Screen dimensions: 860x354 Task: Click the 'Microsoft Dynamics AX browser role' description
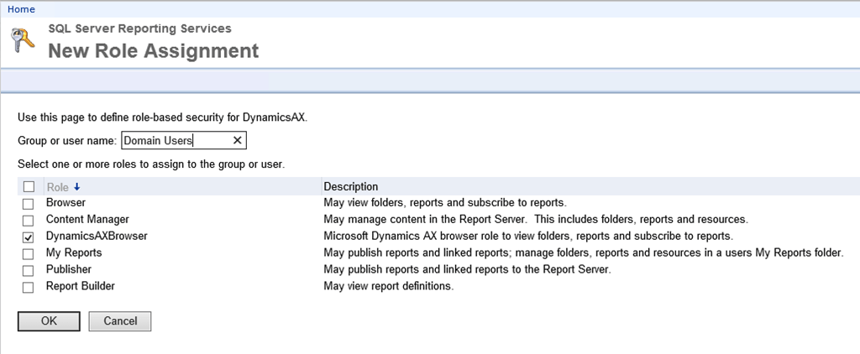tap(528, 237)
